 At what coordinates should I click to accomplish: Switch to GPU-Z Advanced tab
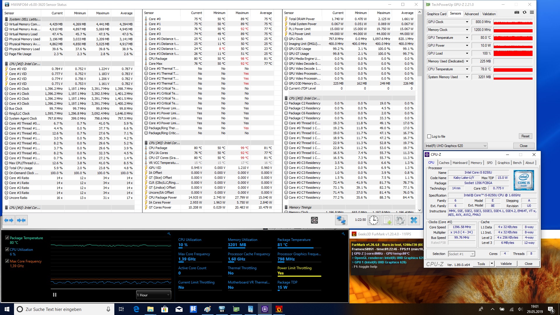(x=472, y=14)
